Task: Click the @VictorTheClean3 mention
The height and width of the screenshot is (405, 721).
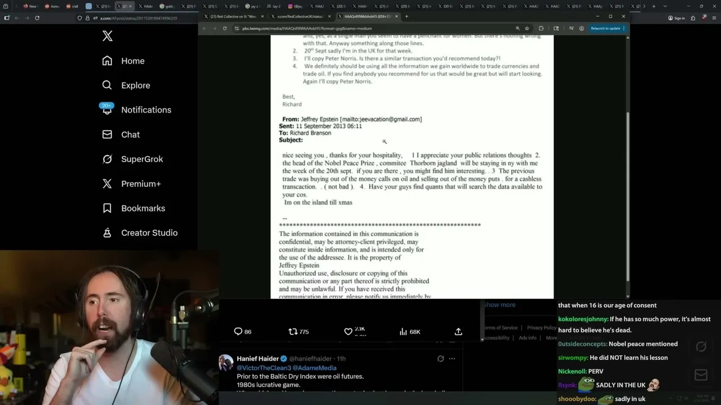Action: (264, 367)
